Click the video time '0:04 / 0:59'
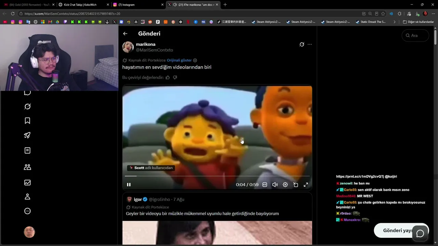Image resolution: width=438 pixels, height=246 pixels. [247, 184]
